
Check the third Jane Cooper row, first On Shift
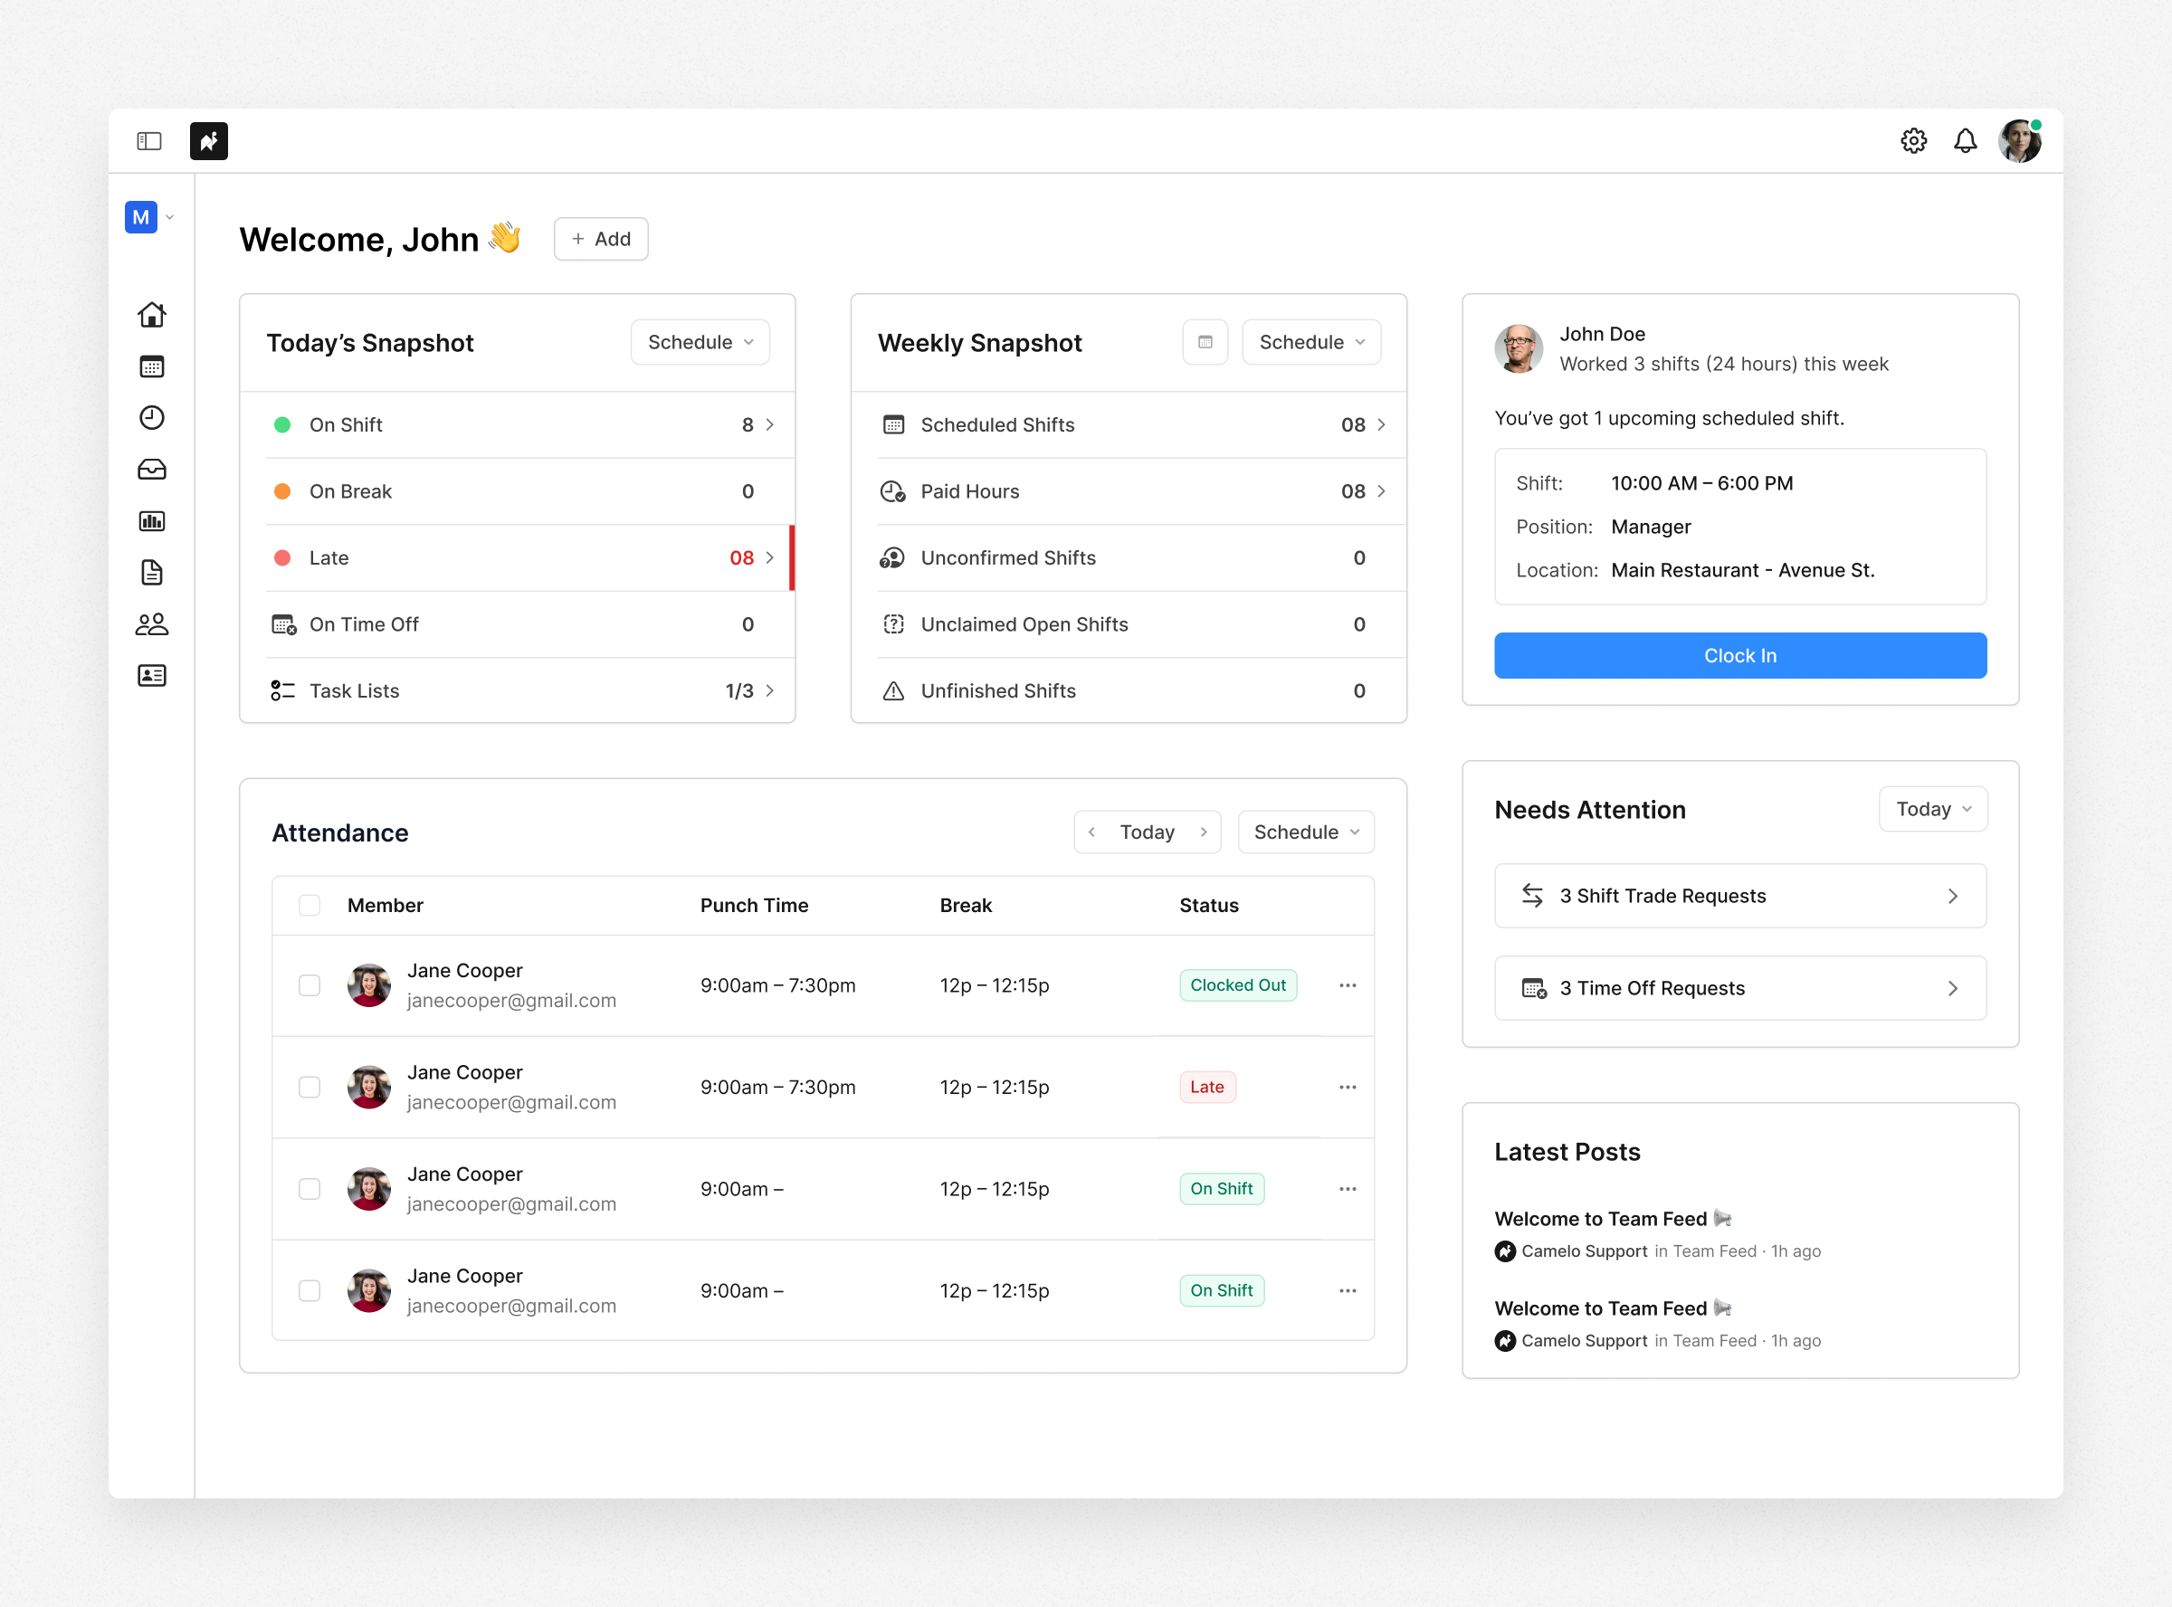pyautogui.click(x=310, y=1189)
